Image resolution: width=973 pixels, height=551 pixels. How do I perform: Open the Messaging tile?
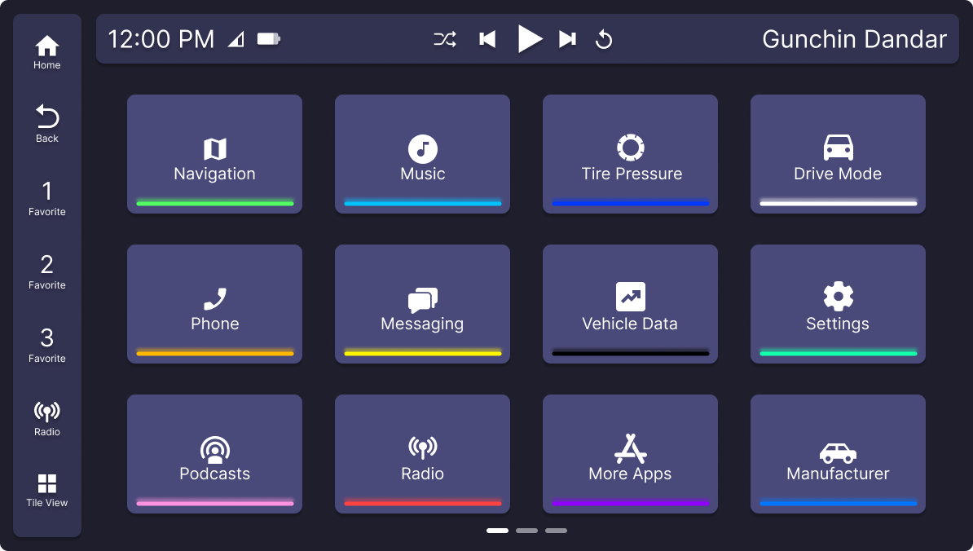[423, 304]
